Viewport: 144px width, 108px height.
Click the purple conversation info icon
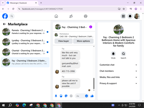click(91, 27)
